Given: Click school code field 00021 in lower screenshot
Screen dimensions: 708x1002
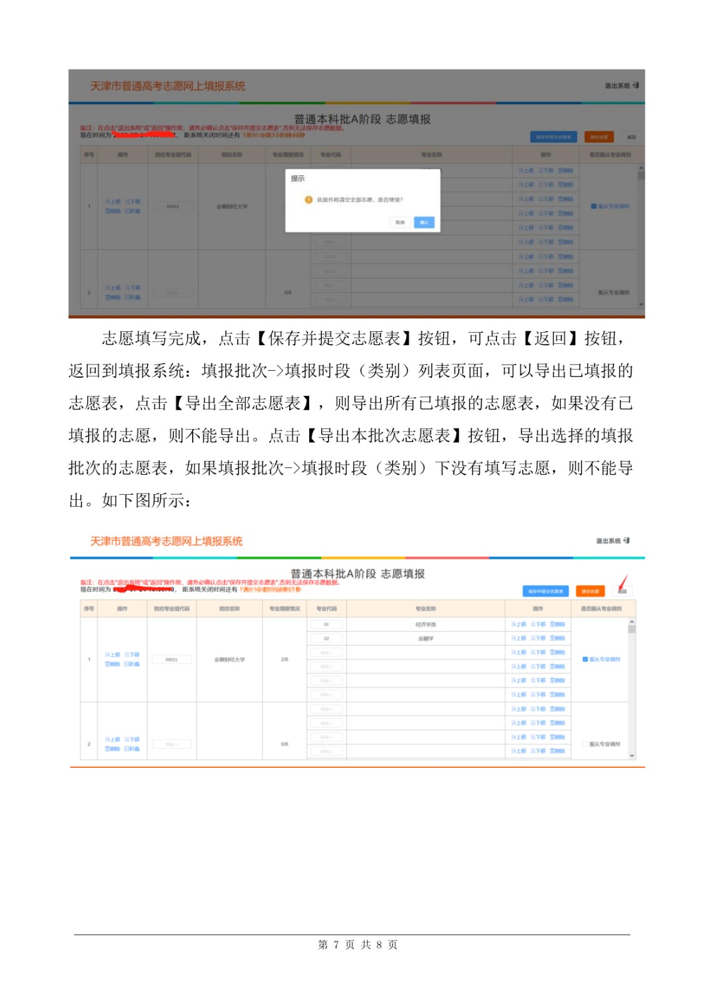Looking at the screenshot, I should 172,659.
